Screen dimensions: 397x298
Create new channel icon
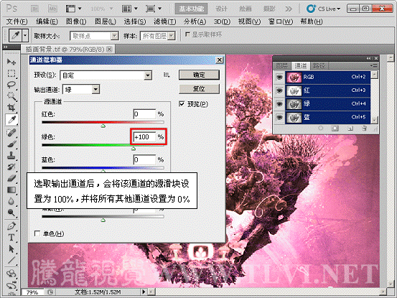click(x=350, y=129)
